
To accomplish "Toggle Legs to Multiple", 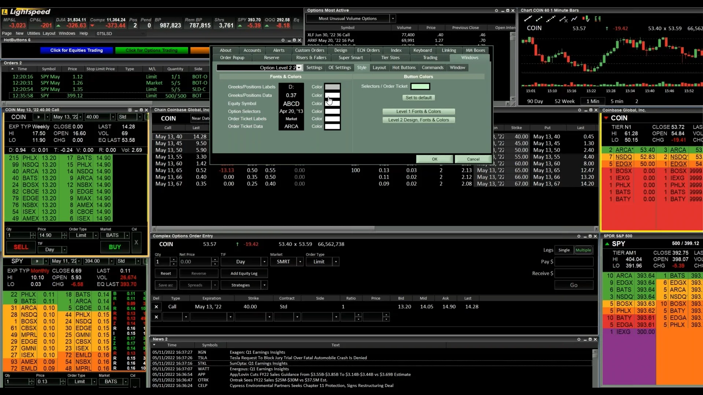I will 583,250.
